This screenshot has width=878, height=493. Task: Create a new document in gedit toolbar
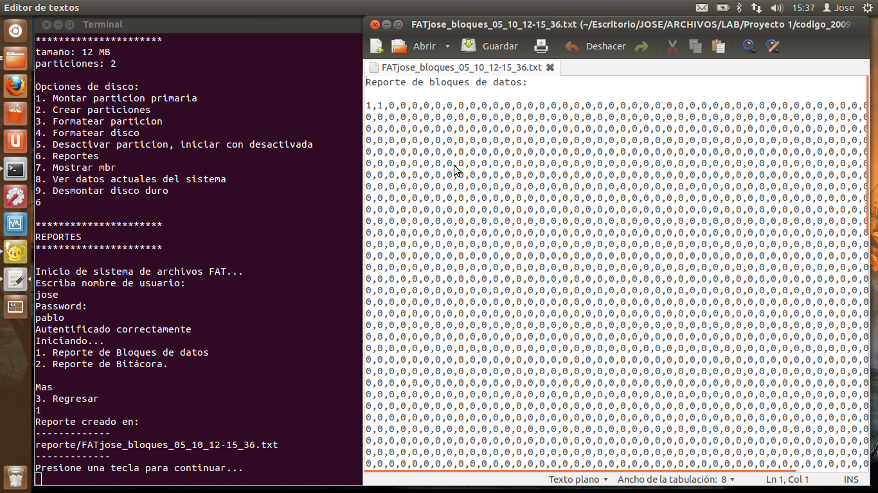(377, 46)
